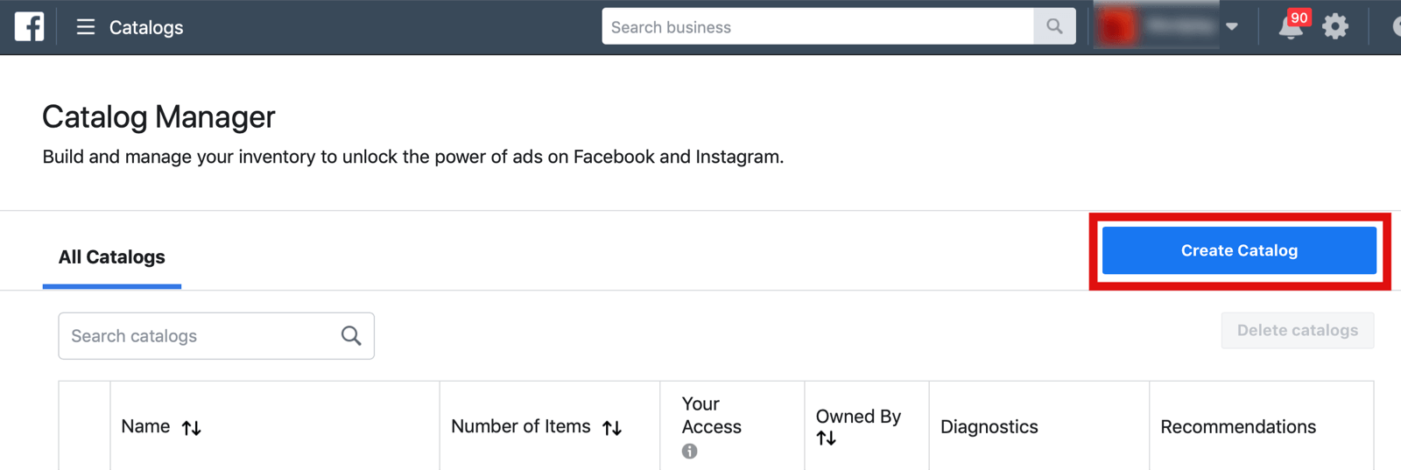This screenshot has width=1401, height=470.
Task: Click the Facebook logo icon
Action: click(x=29, y=26)
